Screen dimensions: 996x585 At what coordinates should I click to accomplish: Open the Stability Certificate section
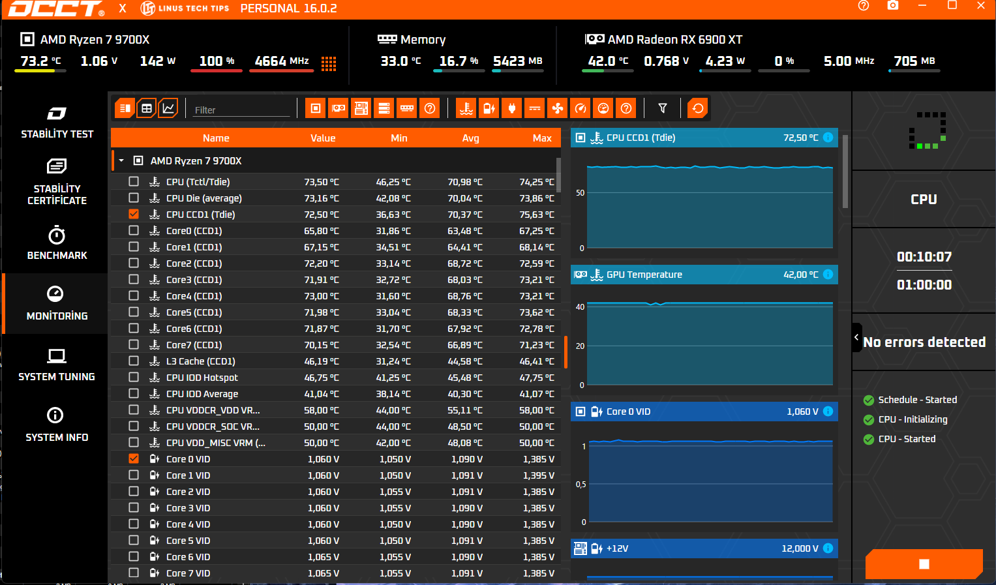[57, 182]
